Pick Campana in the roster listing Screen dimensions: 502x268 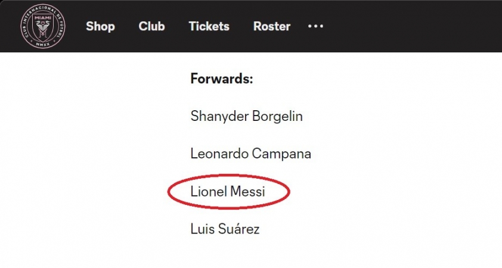(x=250, y=154)
